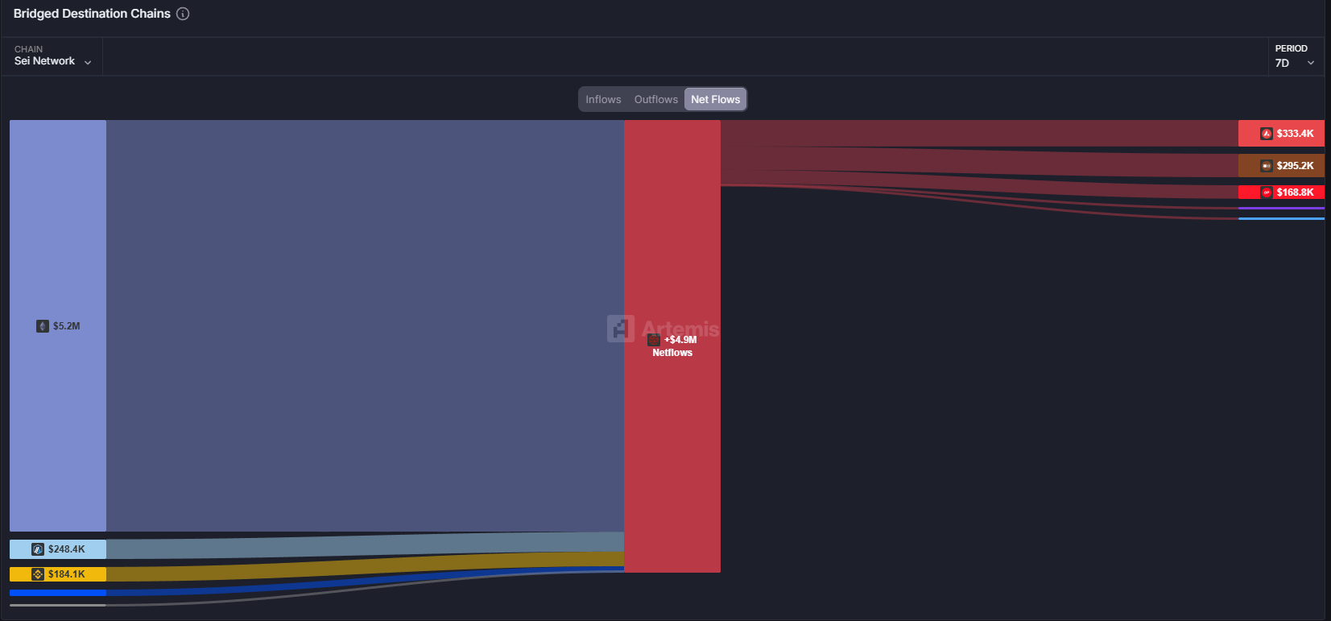Viewport: 1331px width, 621px height.
Task: Open the 7D period dropdown
Action: (1294, 63)
